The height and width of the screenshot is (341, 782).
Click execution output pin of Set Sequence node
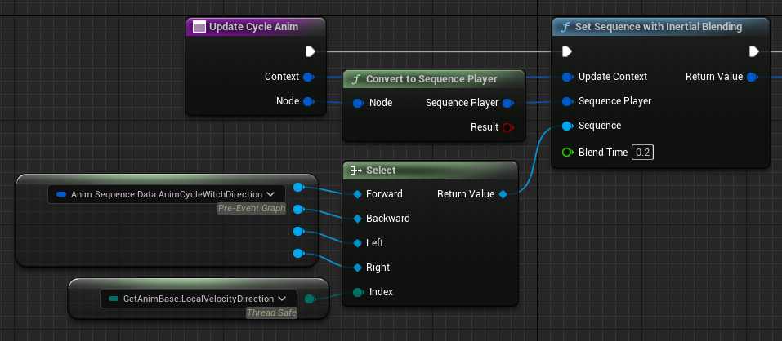[x=753, y=51]
